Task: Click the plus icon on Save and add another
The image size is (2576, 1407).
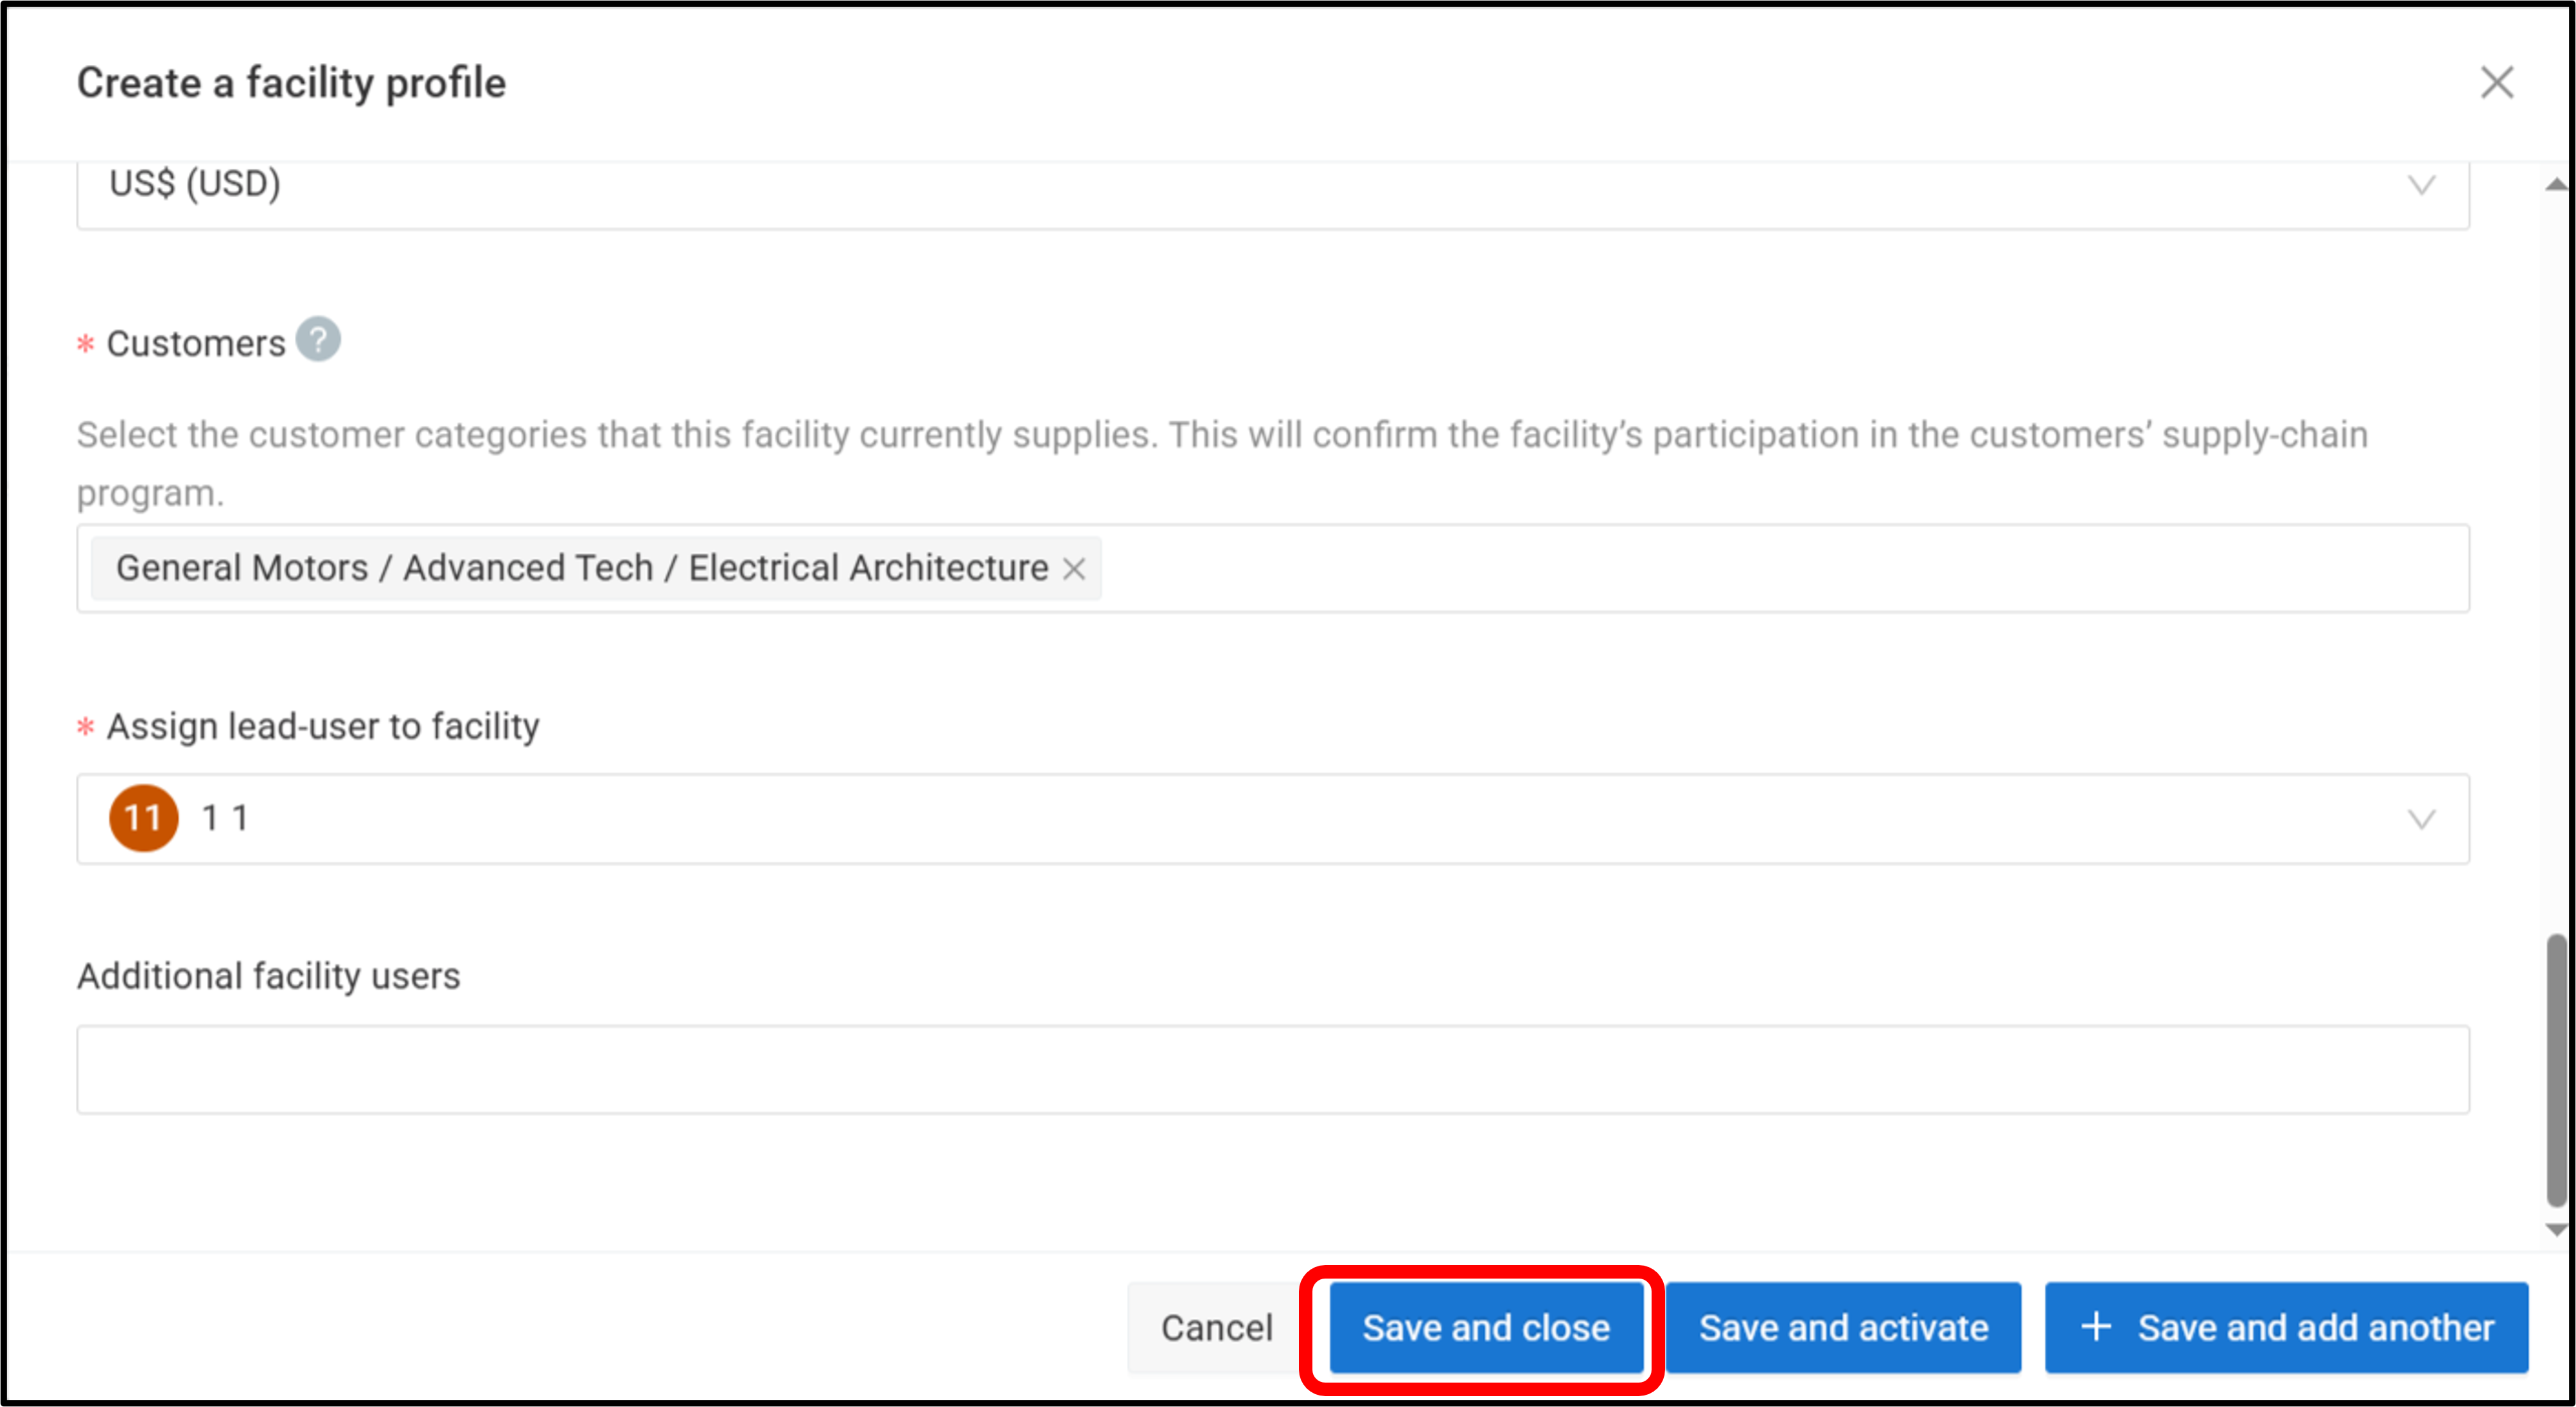Action: click(x=2096, y=1327)
